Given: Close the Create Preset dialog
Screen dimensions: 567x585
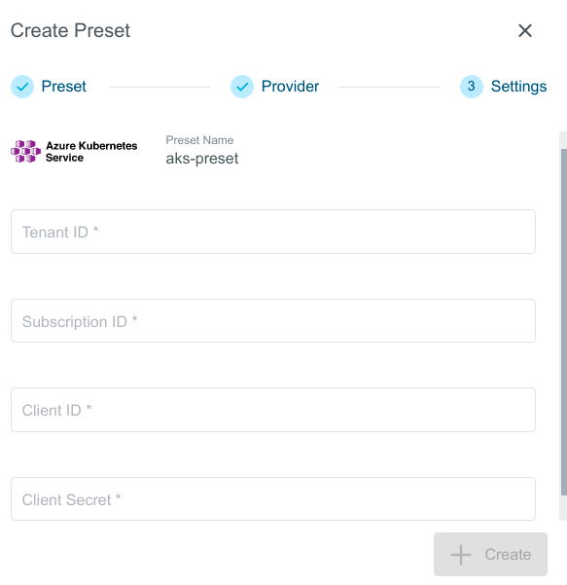Looking at the screenshot, I should (525, 30).
